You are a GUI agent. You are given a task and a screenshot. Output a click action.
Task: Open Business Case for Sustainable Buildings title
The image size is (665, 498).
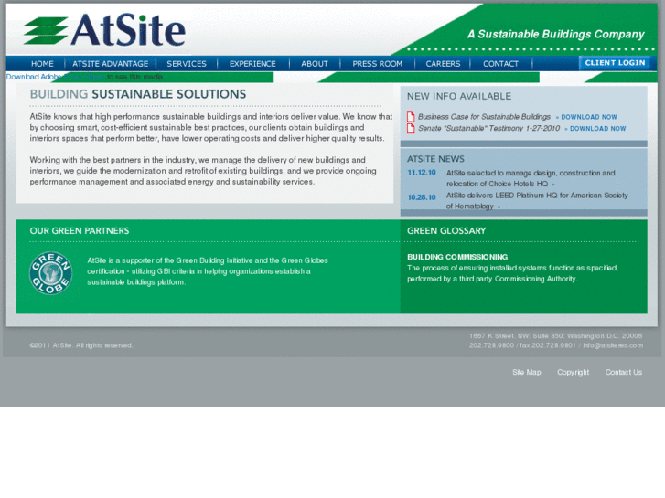(484, 117)
